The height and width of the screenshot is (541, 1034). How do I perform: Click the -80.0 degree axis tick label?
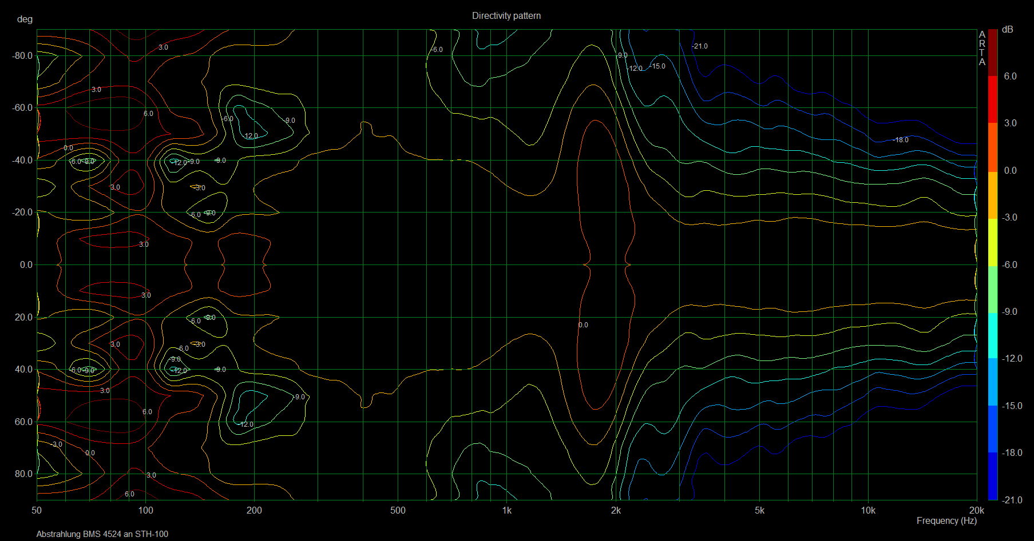coord(23,56)
